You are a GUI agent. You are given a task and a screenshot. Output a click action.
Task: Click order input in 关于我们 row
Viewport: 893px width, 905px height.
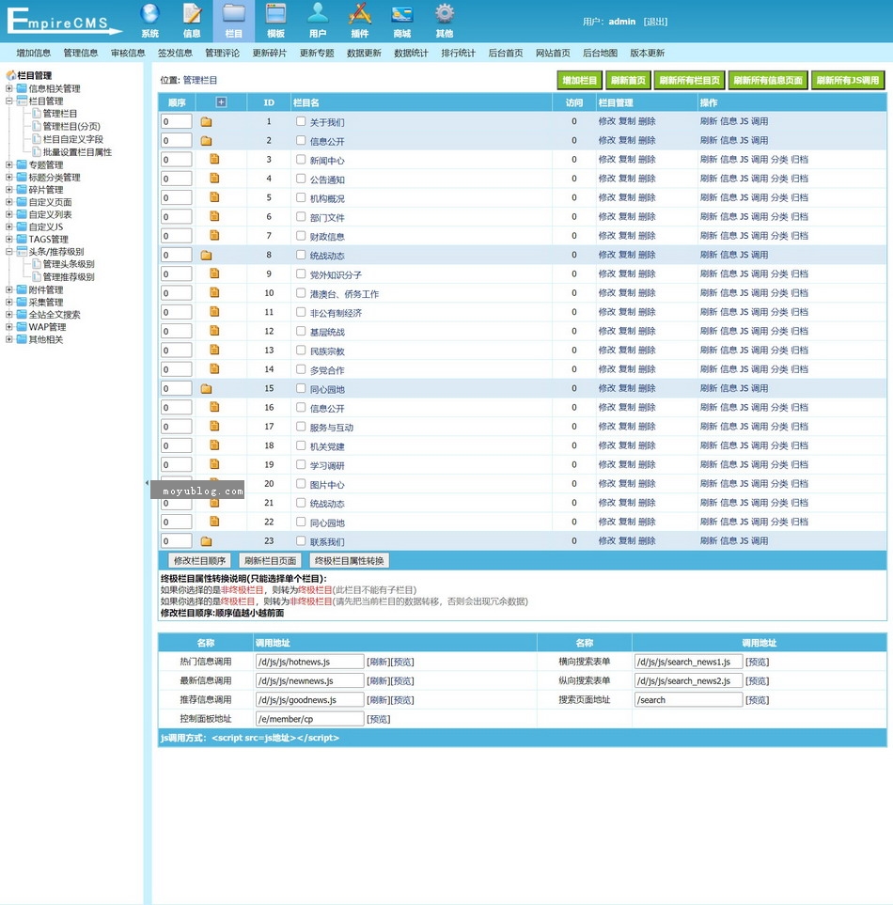pyautogui.click(x=176, y=121)
